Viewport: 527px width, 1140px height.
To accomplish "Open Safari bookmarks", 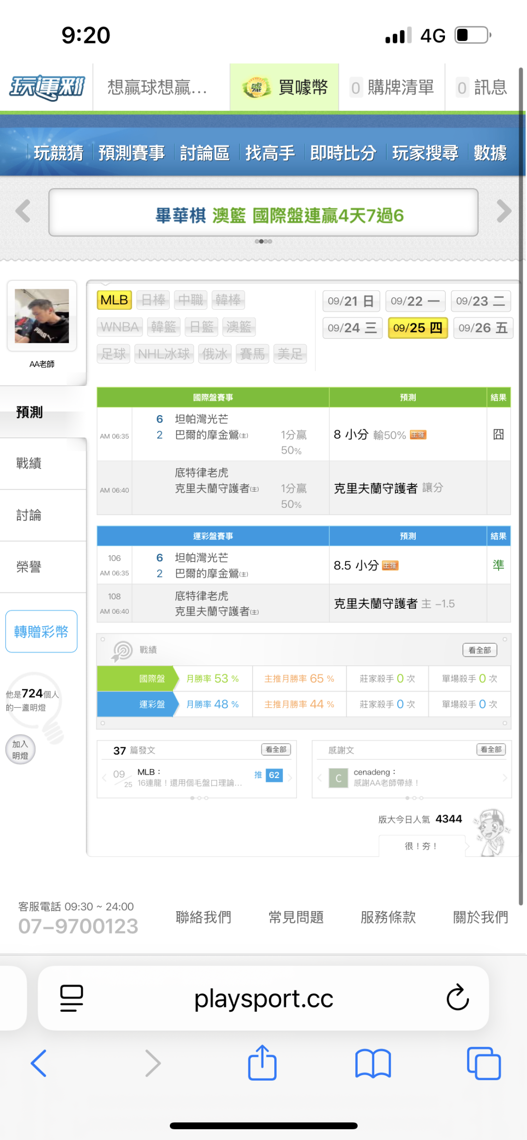I will (x=373, y=1063).
